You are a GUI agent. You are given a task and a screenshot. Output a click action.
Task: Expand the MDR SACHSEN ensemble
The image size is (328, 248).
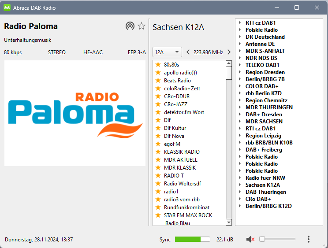[x=239, y=122]
